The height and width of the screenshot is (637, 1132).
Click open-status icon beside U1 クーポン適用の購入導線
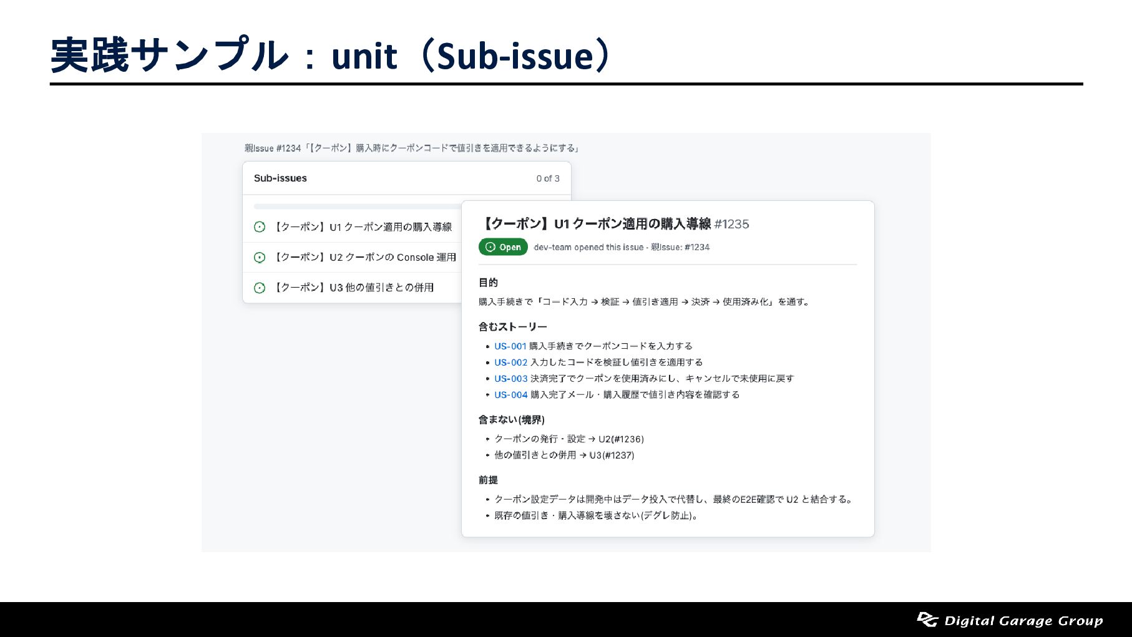[x=260, y=227]
